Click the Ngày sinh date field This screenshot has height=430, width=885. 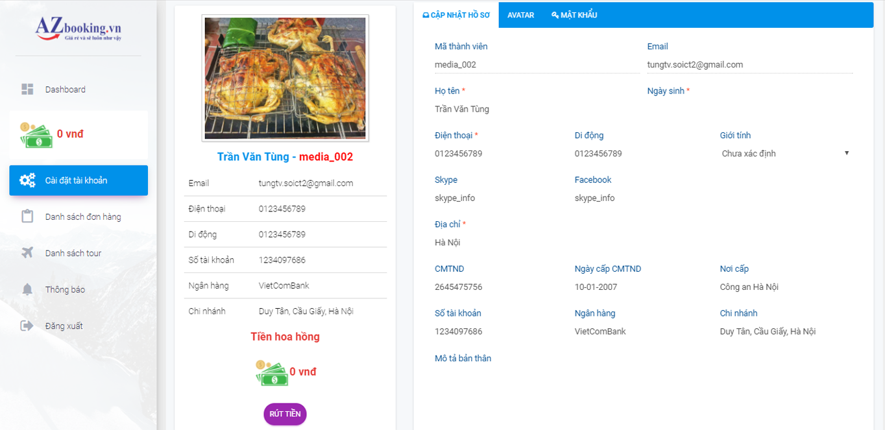(749, 109)
